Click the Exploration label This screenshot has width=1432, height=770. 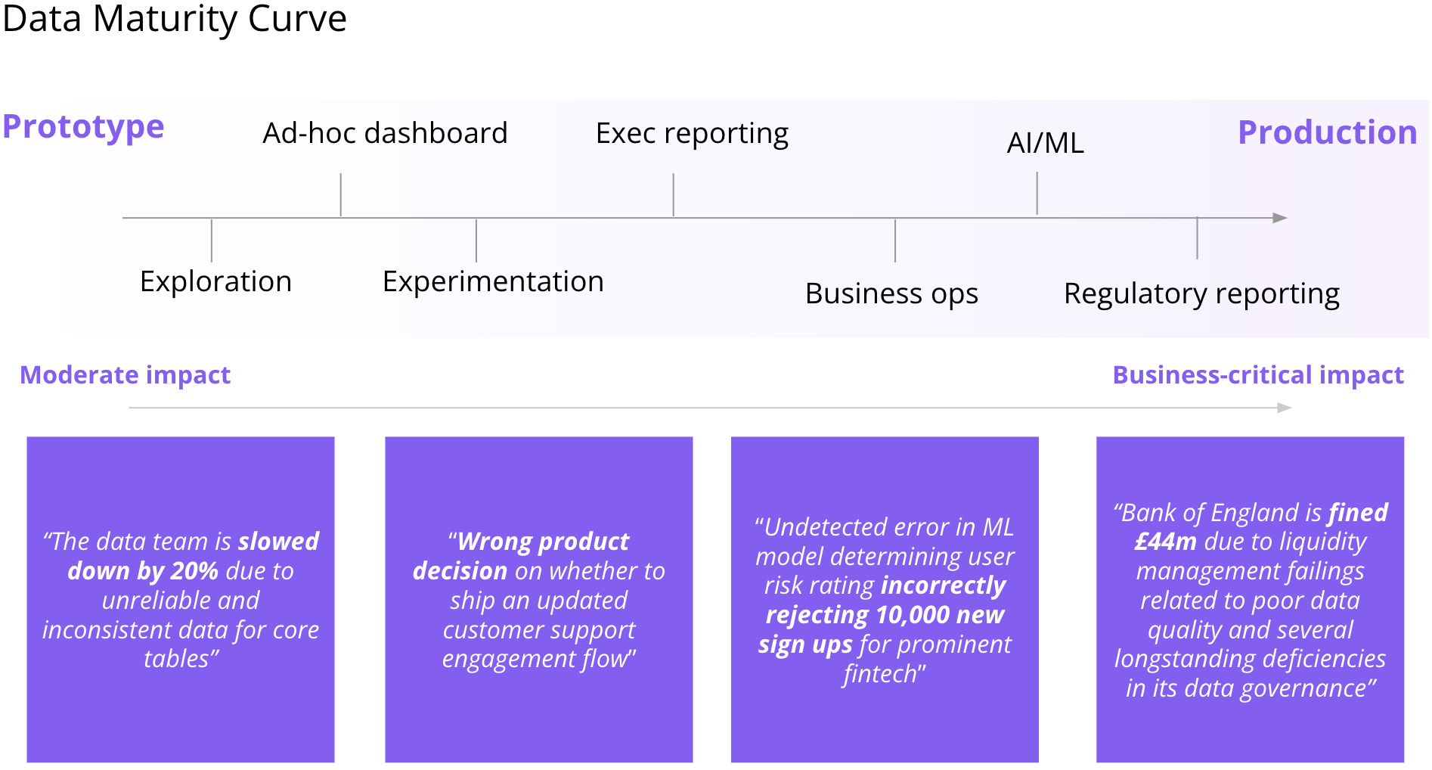(x=215, y=281)
